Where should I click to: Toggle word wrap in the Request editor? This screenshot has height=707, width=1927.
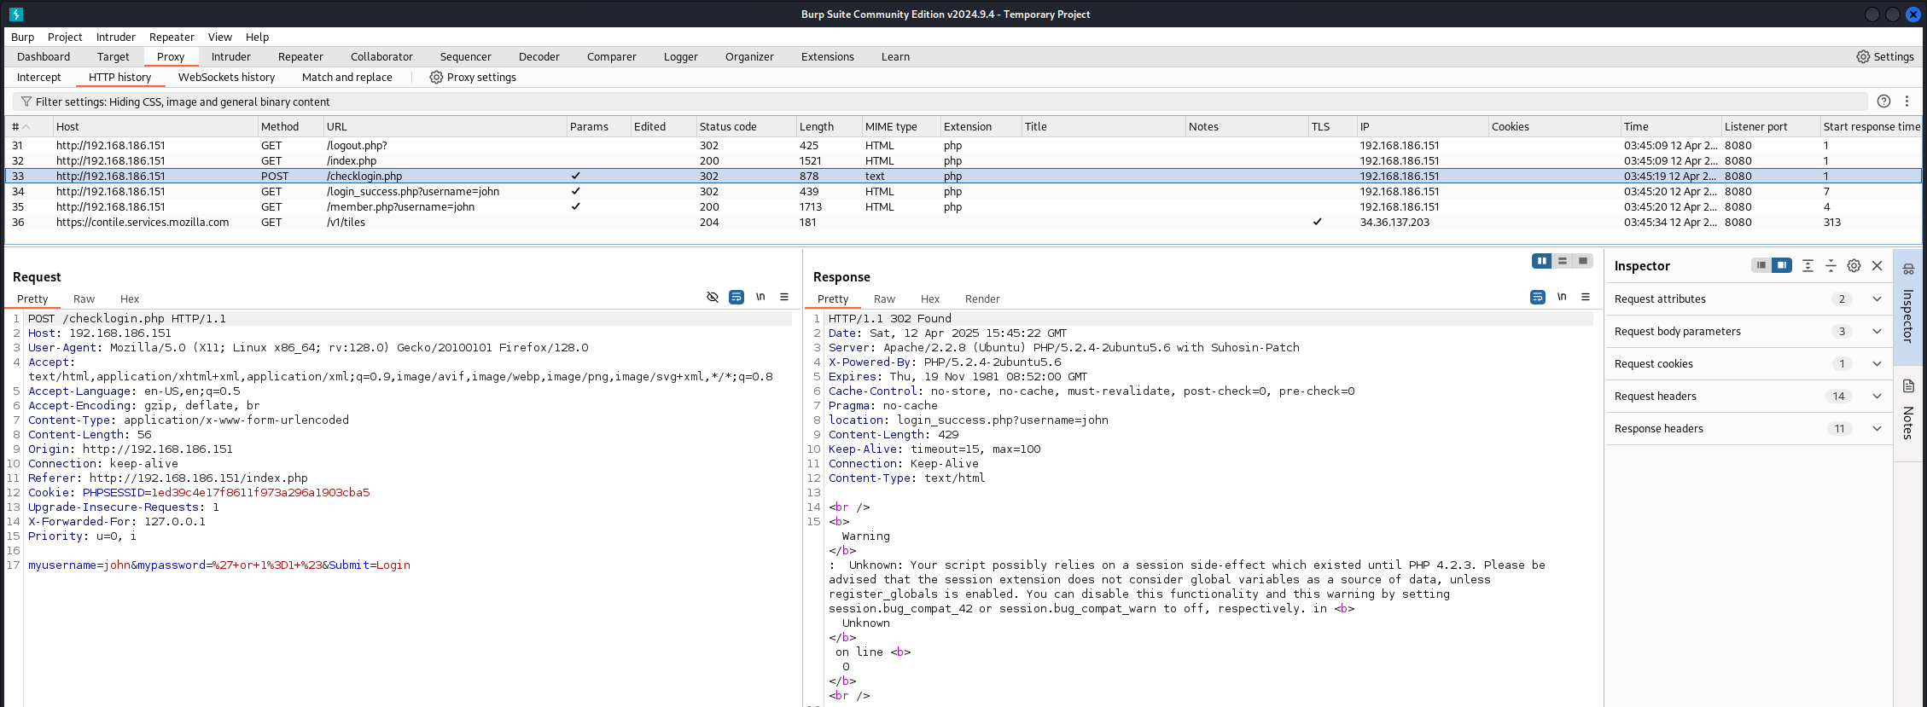pos(736,297)
